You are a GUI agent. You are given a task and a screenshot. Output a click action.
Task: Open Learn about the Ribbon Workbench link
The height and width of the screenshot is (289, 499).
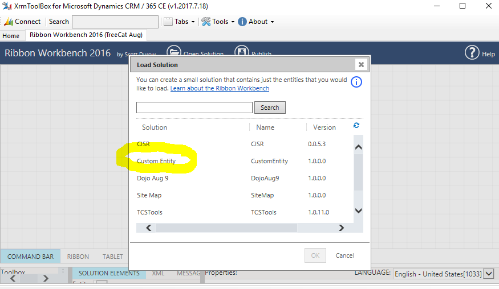point(220,88)
